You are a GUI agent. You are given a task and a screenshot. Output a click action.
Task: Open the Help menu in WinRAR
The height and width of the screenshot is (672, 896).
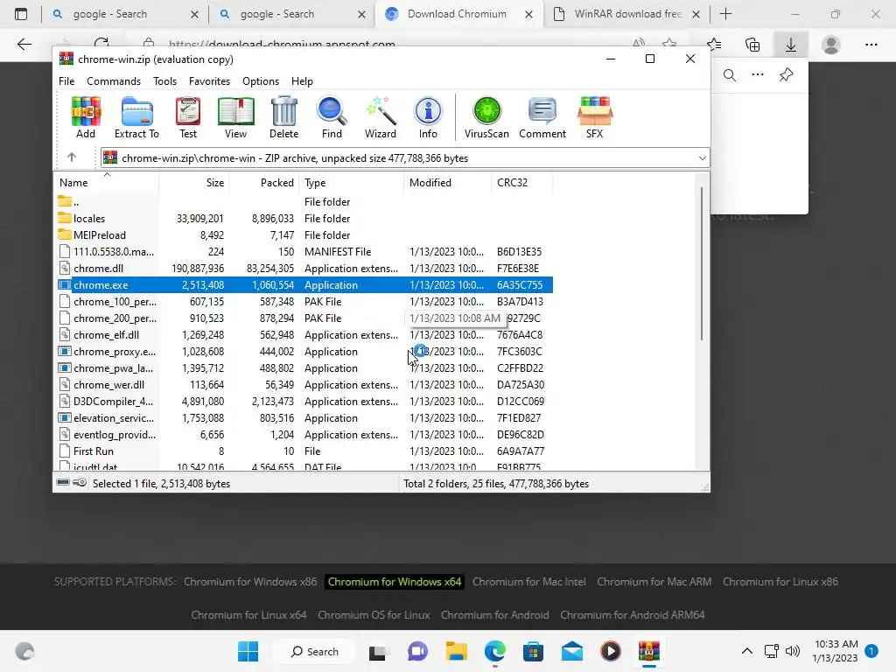(x=302, y=81)
